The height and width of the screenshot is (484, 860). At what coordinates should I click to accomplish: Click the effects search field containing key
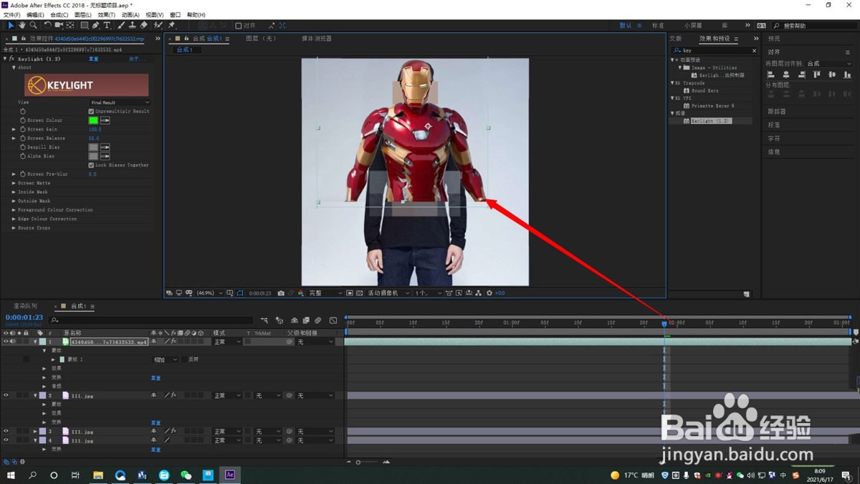tap(715, 51)
